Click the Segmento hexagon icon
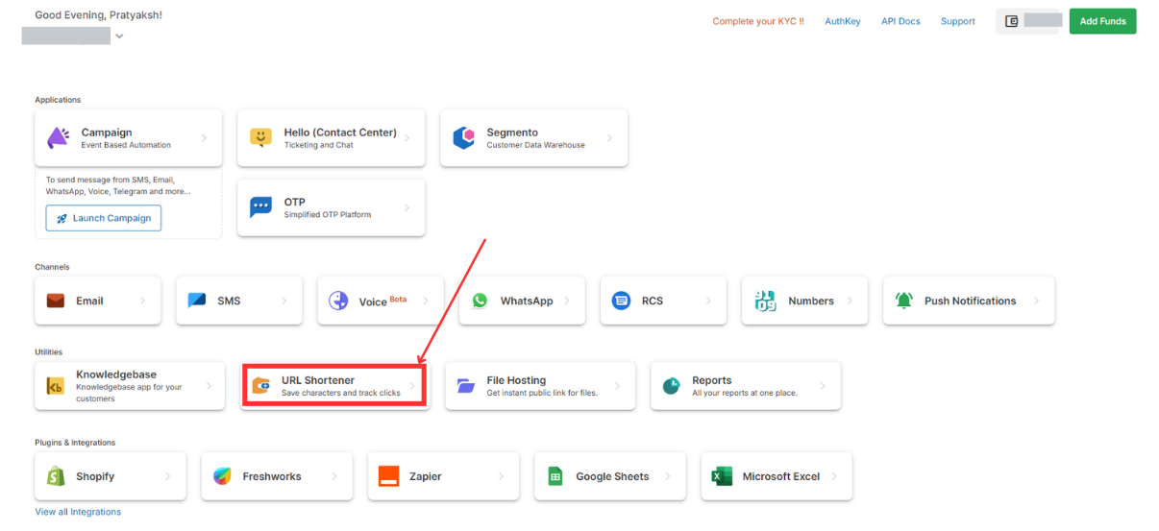This screenshot has height=531, width=1159. click(x=463, y=137)
